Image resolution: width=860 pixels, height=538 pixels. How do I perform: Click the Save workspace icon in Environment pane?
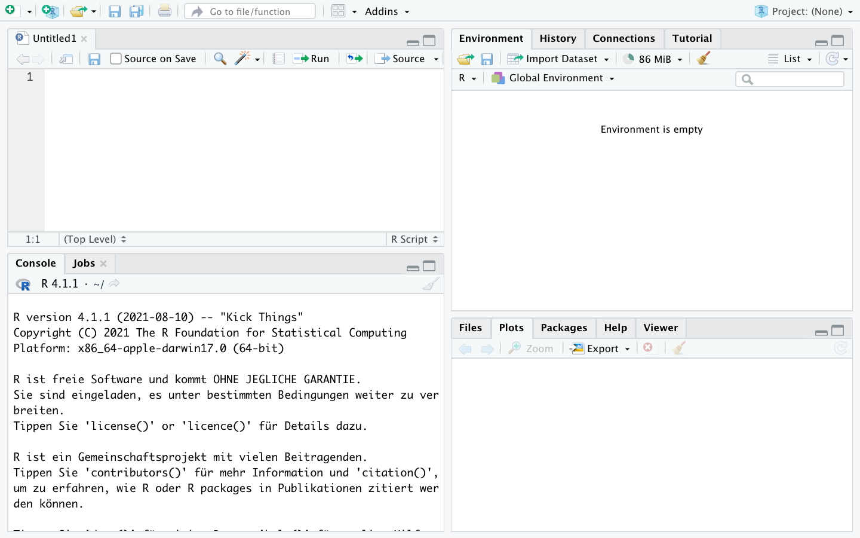[x=487, y=59]
